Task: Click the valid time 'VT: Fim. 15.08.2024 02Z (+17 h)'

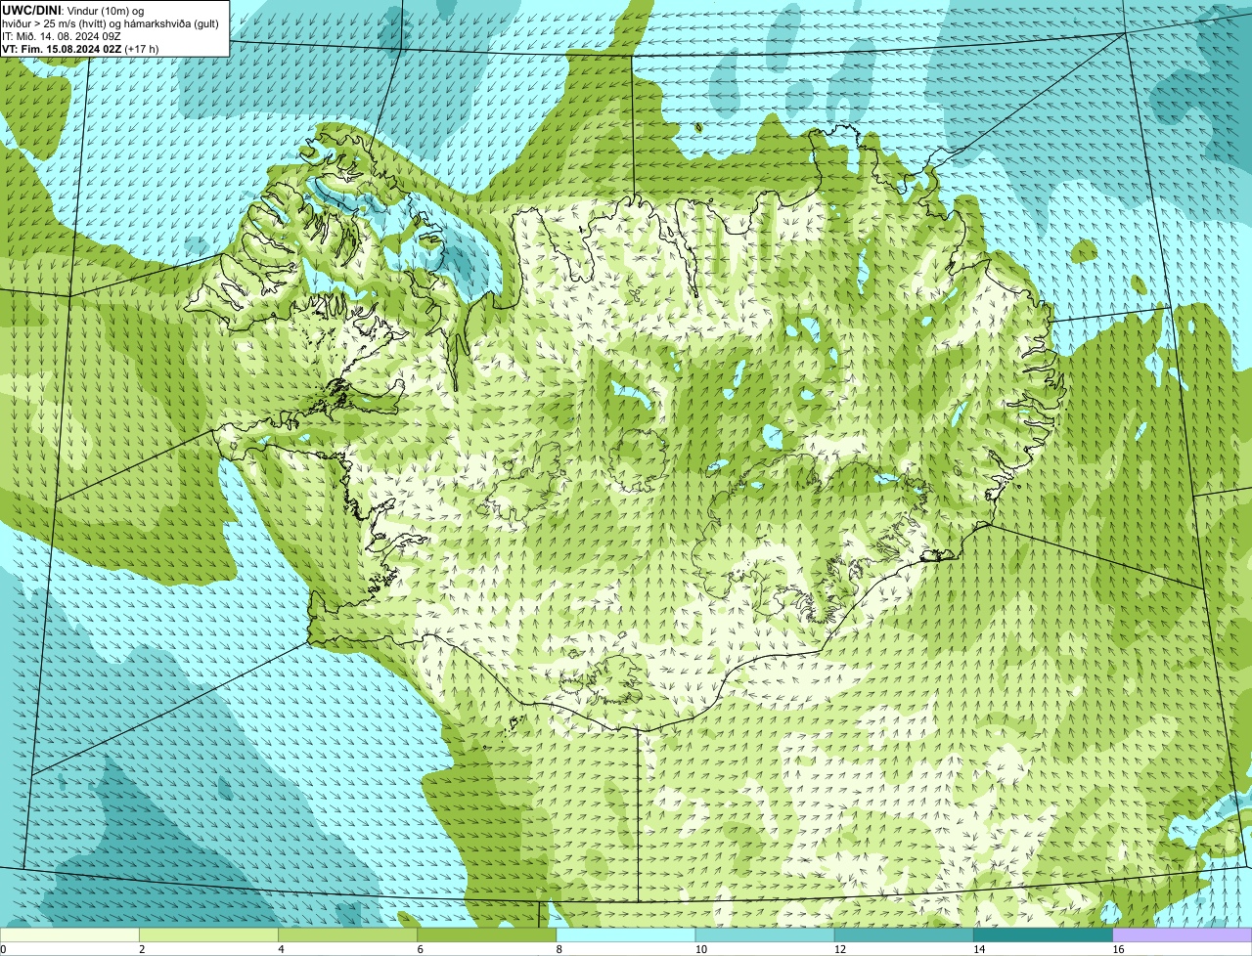Action: coord(80,49)
